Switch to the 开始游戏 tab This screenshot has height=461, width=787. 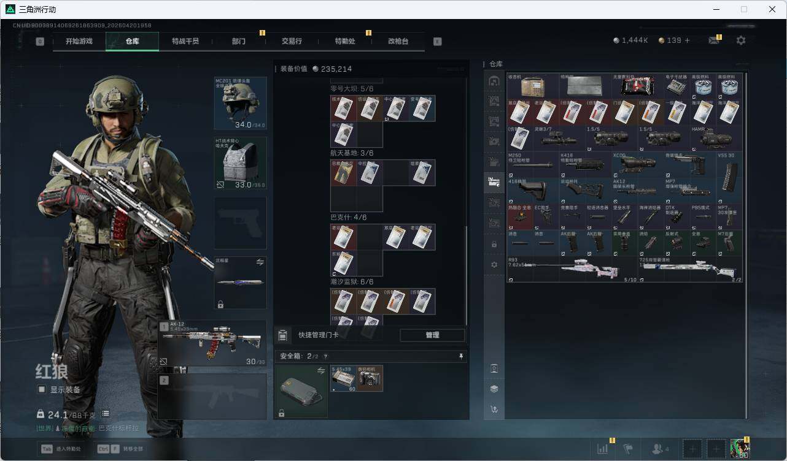point(79,41)
